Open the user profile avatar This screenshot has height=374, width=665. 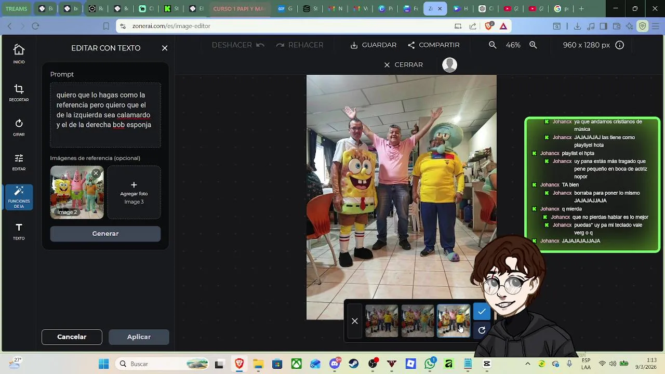tap(449, 64)
